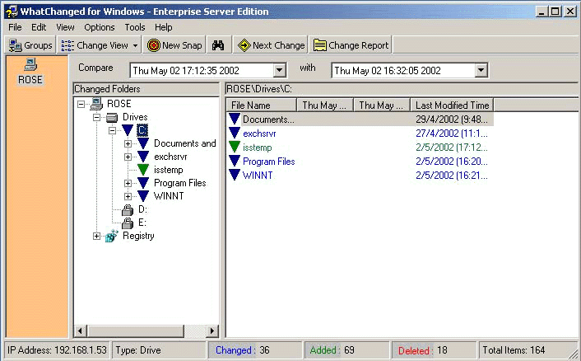Screen dimensions: 581x361
Task: Select 'isstemp' in folder tree
Action: coord(169,170)
